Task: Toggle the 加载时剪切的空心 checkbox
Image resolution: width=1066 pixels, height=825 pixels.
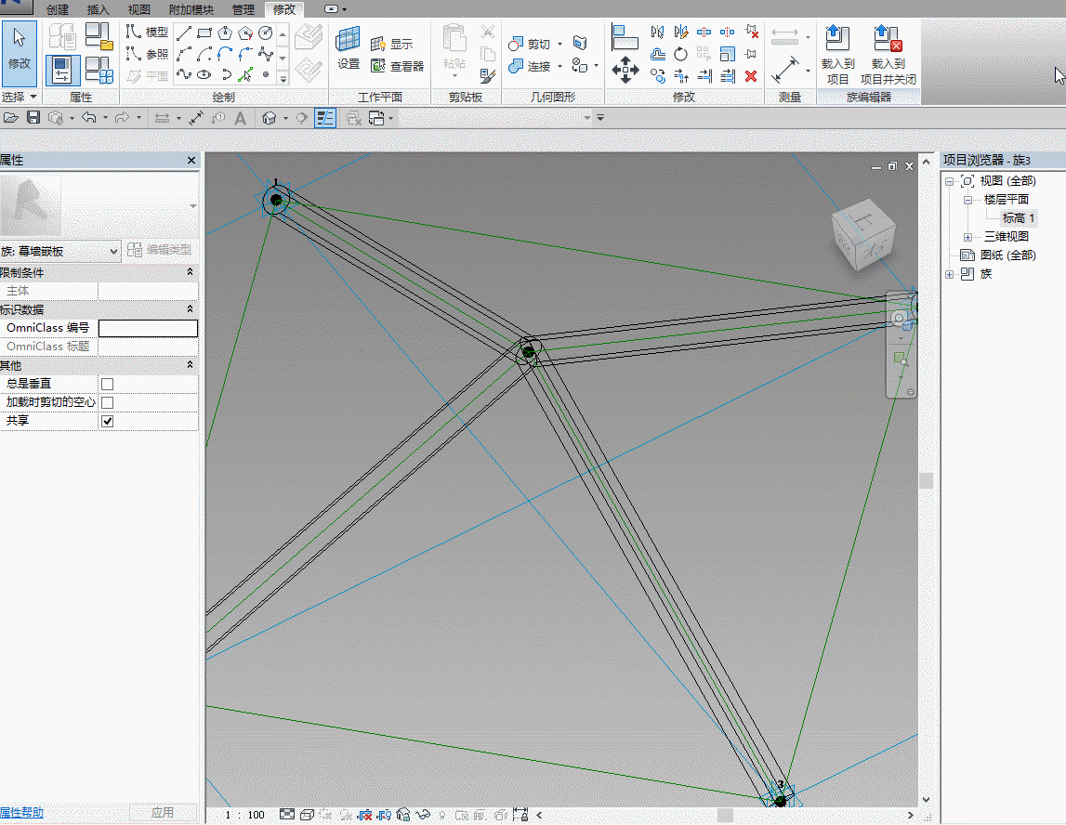Action: [108, 402]
